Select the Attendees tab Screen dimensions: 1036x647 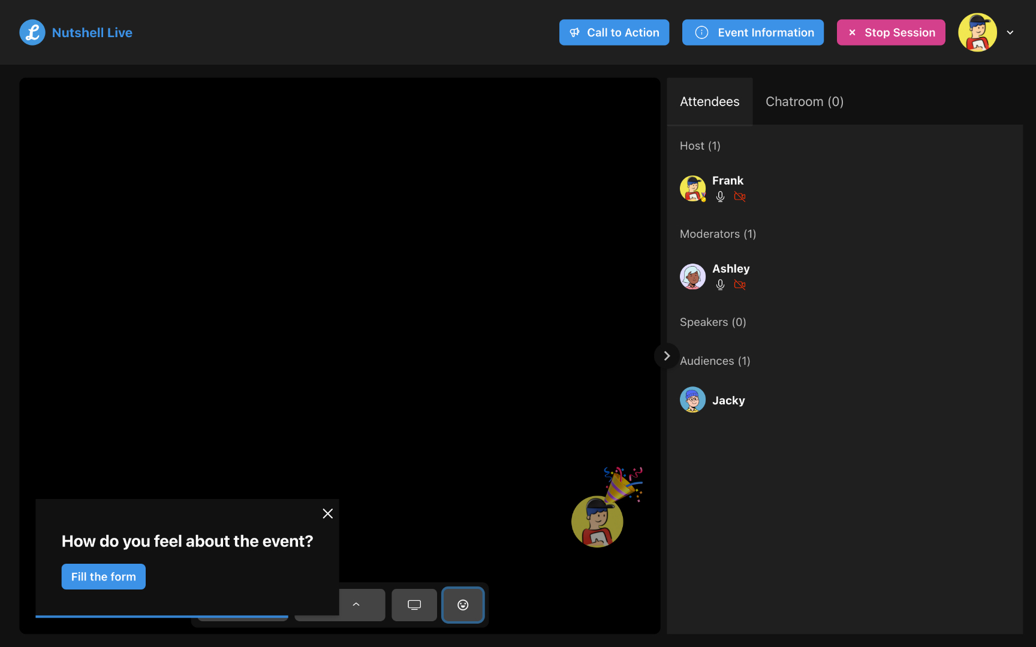click(709, 101)
